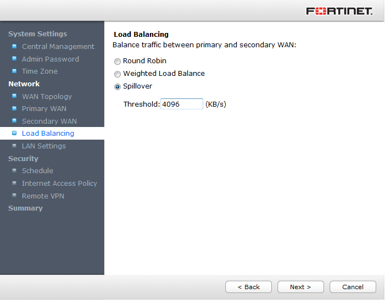Select the Round Robin radio option

(118, 62)
